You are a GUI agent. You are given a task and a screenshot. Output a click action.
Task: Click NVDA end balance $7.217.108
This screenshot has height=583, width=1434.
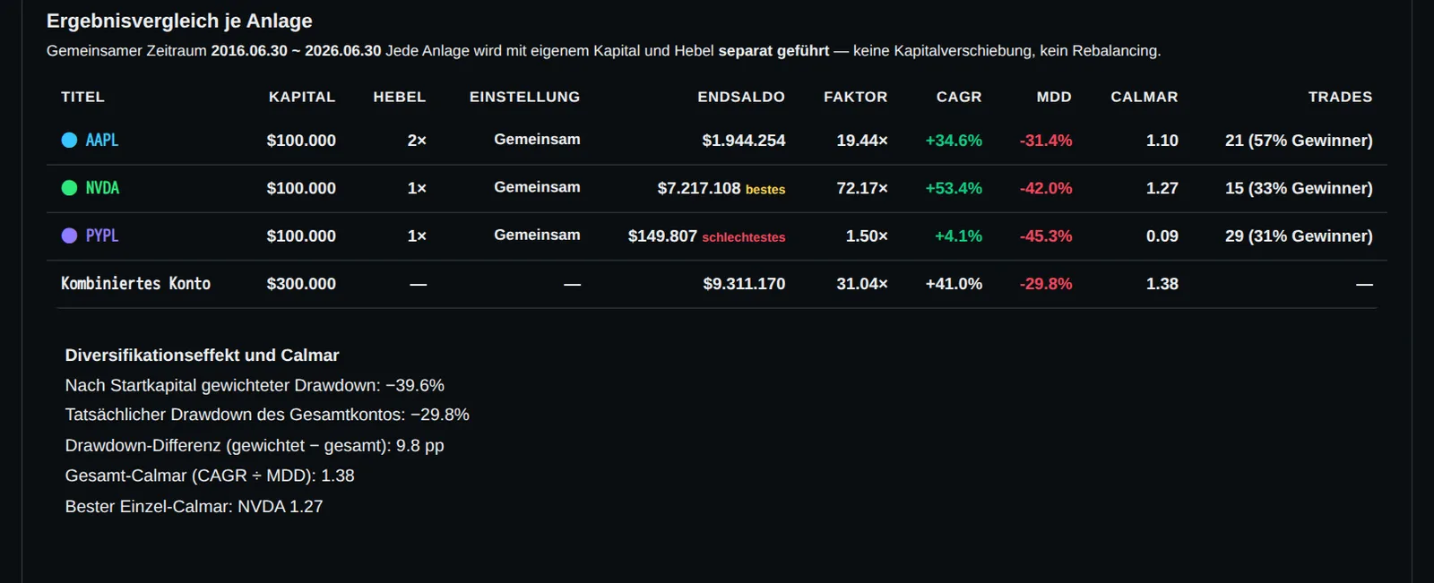[699, 188]
